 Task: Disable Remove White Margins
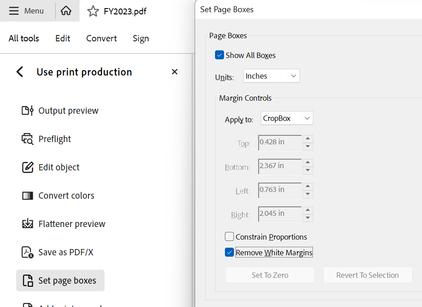229,253
